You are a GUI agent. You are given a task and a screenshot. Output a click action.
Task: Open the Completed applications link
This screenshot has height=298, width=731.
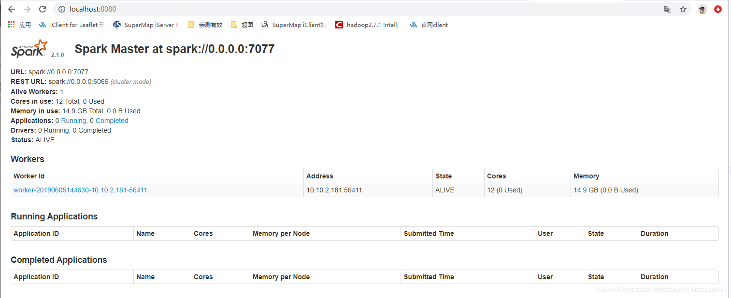(112, 121)
